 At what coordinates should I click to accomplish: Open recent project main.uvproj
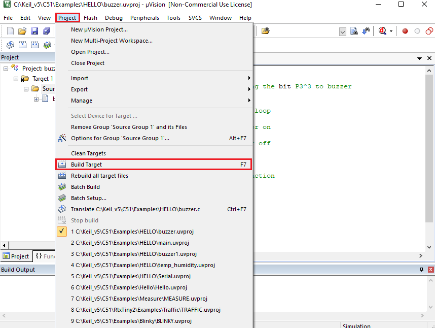coord(154,243)
